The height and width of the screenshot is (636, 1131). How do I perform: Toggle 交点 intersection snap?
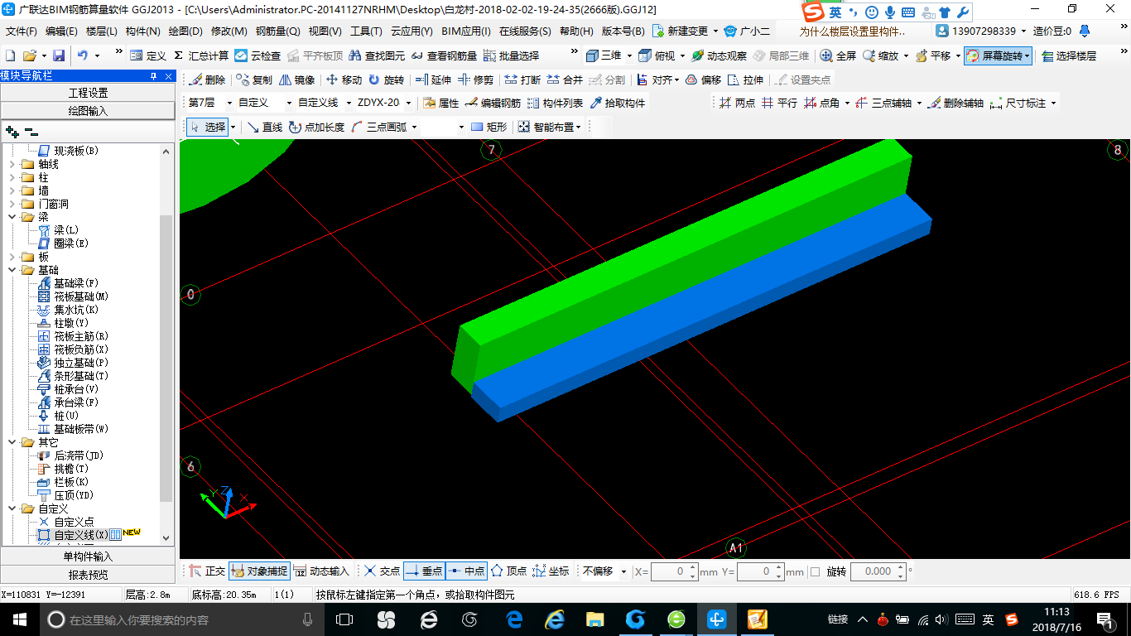click(383, 571)
